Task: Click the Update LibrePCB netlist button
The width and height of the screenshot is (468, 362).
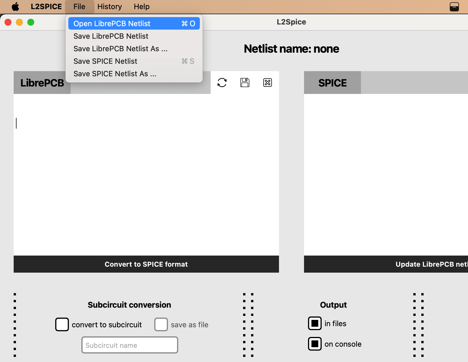Action: click(x=430, y=264)
